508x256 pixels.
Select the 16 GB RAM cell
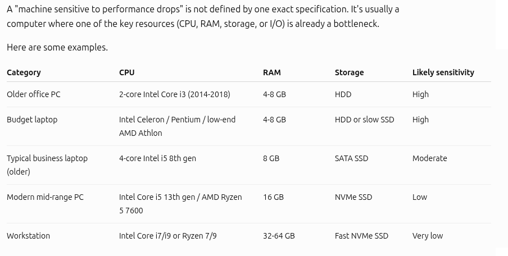coord(274,197)
